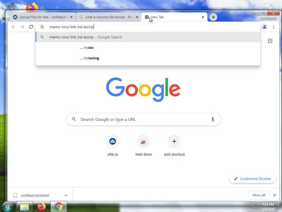Open the Web Store shortcut

coord(143,146)
